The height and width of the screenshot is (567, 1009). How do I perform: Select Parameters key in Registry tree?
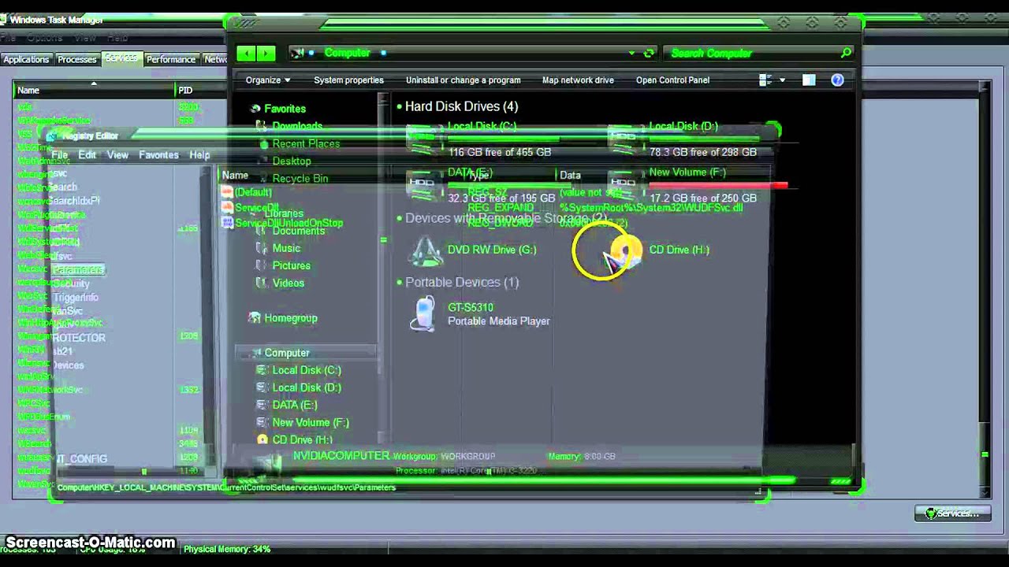point(79,269)
